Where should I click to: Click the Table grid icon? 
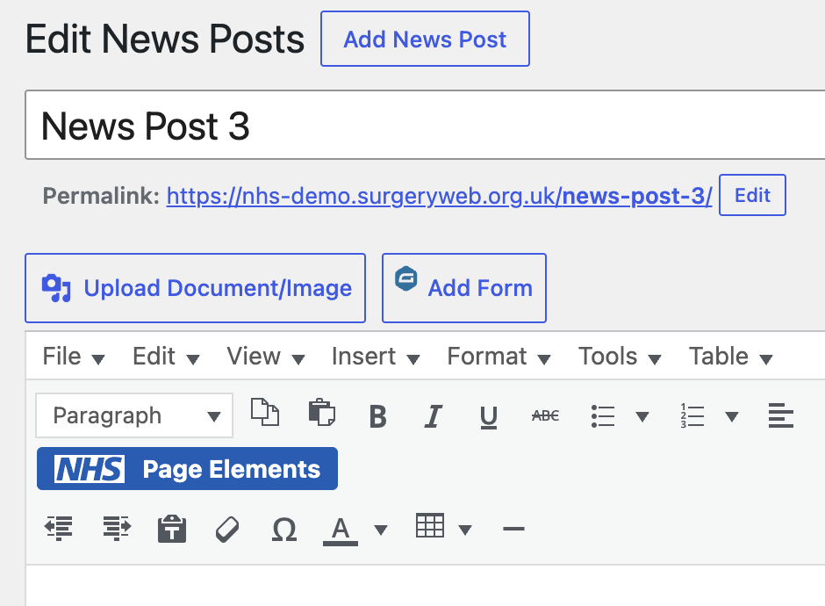tap(430, 525)
